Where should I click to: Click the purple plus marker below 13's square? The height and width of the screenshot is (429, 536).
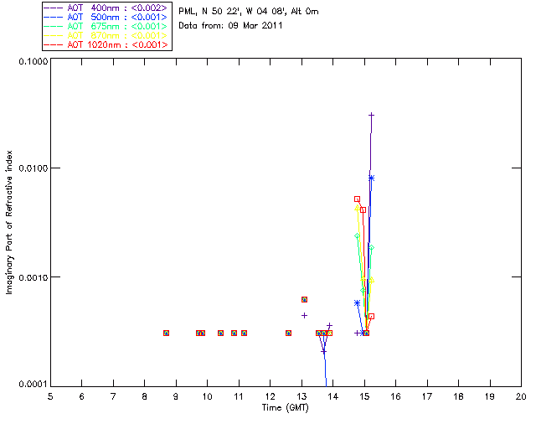304,315
